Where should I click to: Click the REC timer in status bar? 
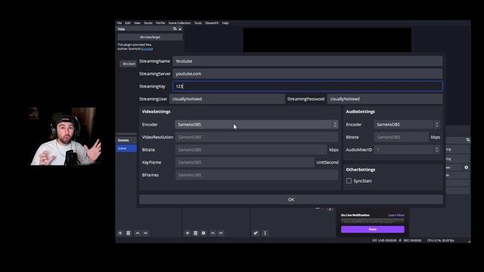click(x=412, y=240)
